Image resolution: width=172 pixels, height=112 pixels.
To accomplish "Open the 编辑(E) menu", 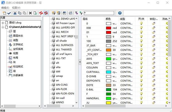I will (x=5, y=8).
